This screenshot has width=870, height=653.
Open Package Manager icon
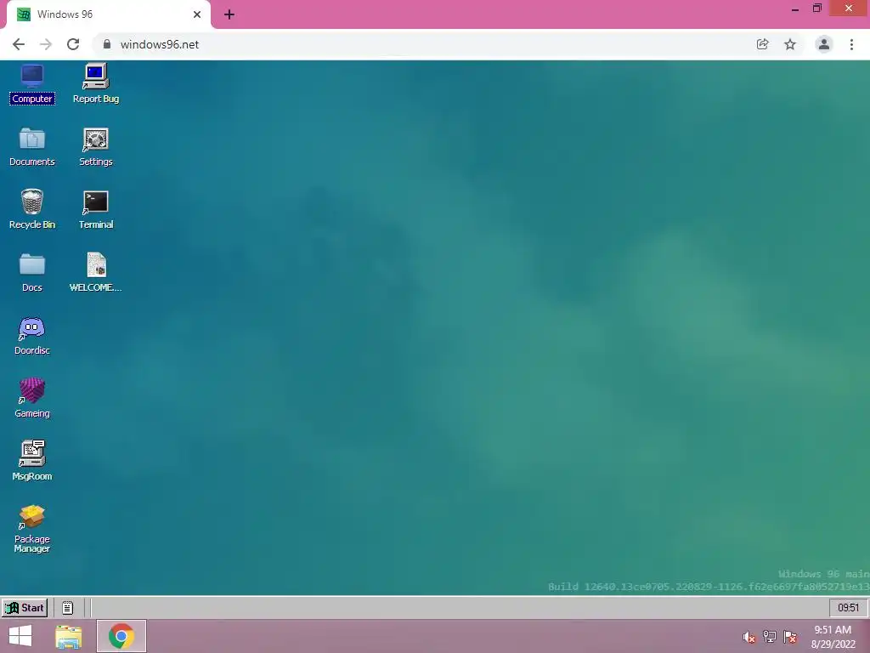click(x=32, y=529)
